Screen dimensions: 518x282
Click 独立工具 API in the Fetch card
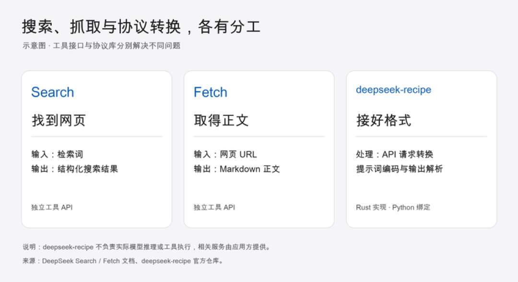tap(214, 207)
